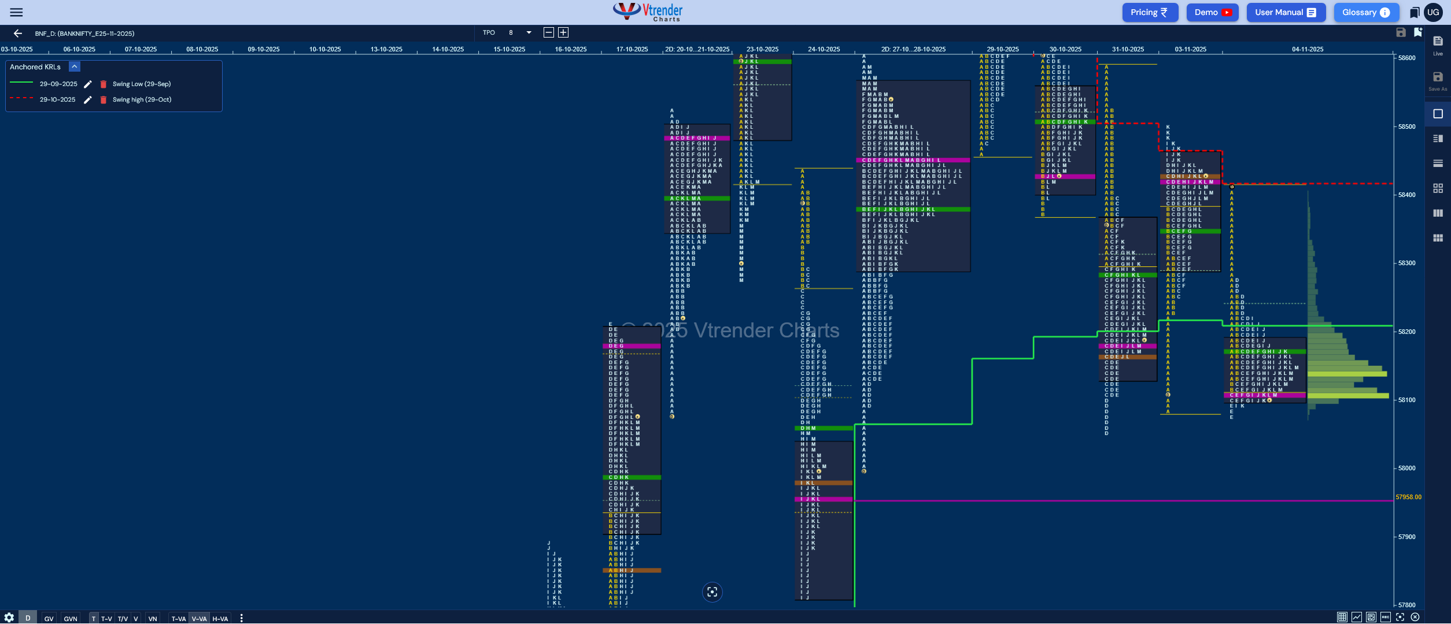
Task: Select the T/V tab
Action: tap(123, 618)
